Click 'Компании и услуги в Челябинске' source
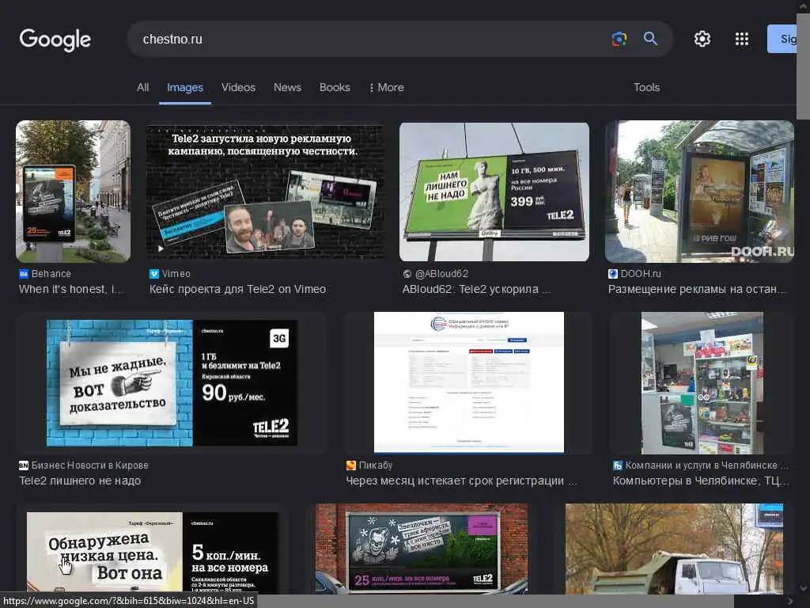The height and width of the screenshot is (608, 810). [706, 465]
